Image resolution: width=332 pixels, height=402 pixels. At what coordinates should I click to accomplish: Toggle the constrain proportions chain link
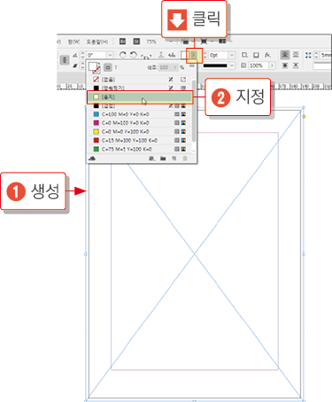[65, 60]
